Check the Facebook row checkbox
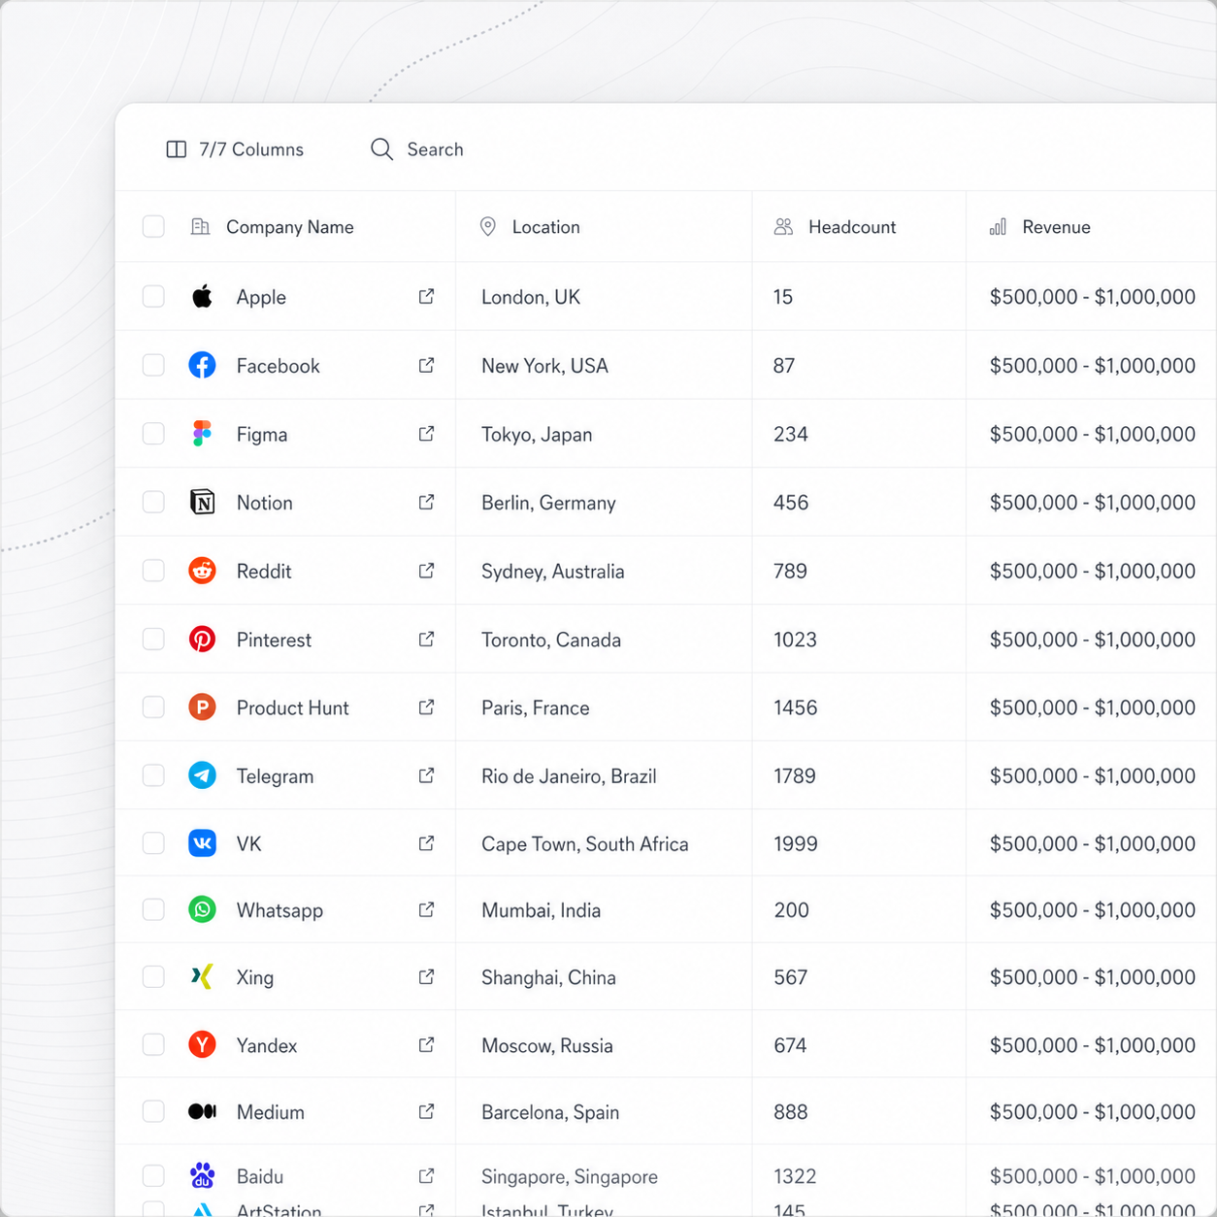 click(x=153, y=365)
